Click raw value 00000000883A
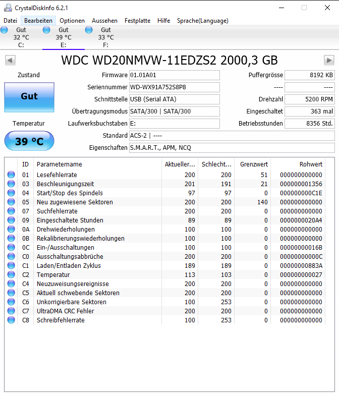Image resolution: width=339 pixels, height=395 pixels. [301, 265]
